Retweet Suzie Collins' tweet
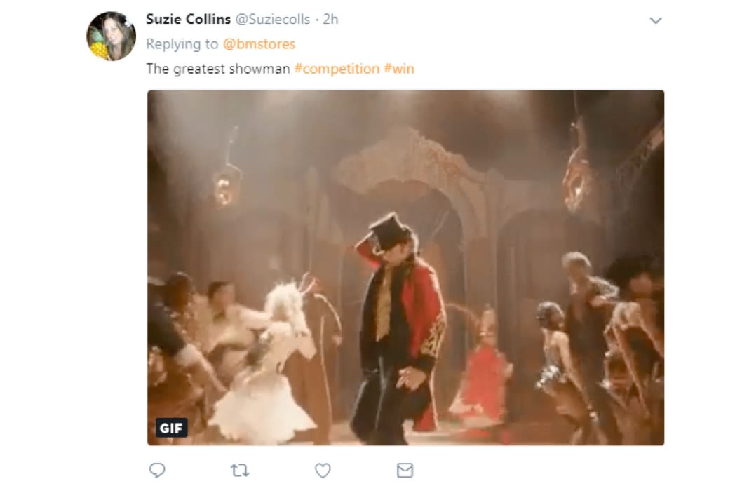Viewport: 749px width, 486px height. click(240, 470)
